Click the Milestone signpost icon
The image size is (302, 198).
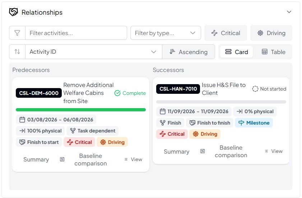[241, 123]
